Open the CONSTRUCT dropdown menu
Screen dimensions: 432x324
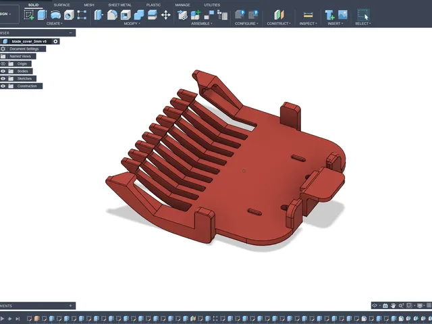[279, 24]
